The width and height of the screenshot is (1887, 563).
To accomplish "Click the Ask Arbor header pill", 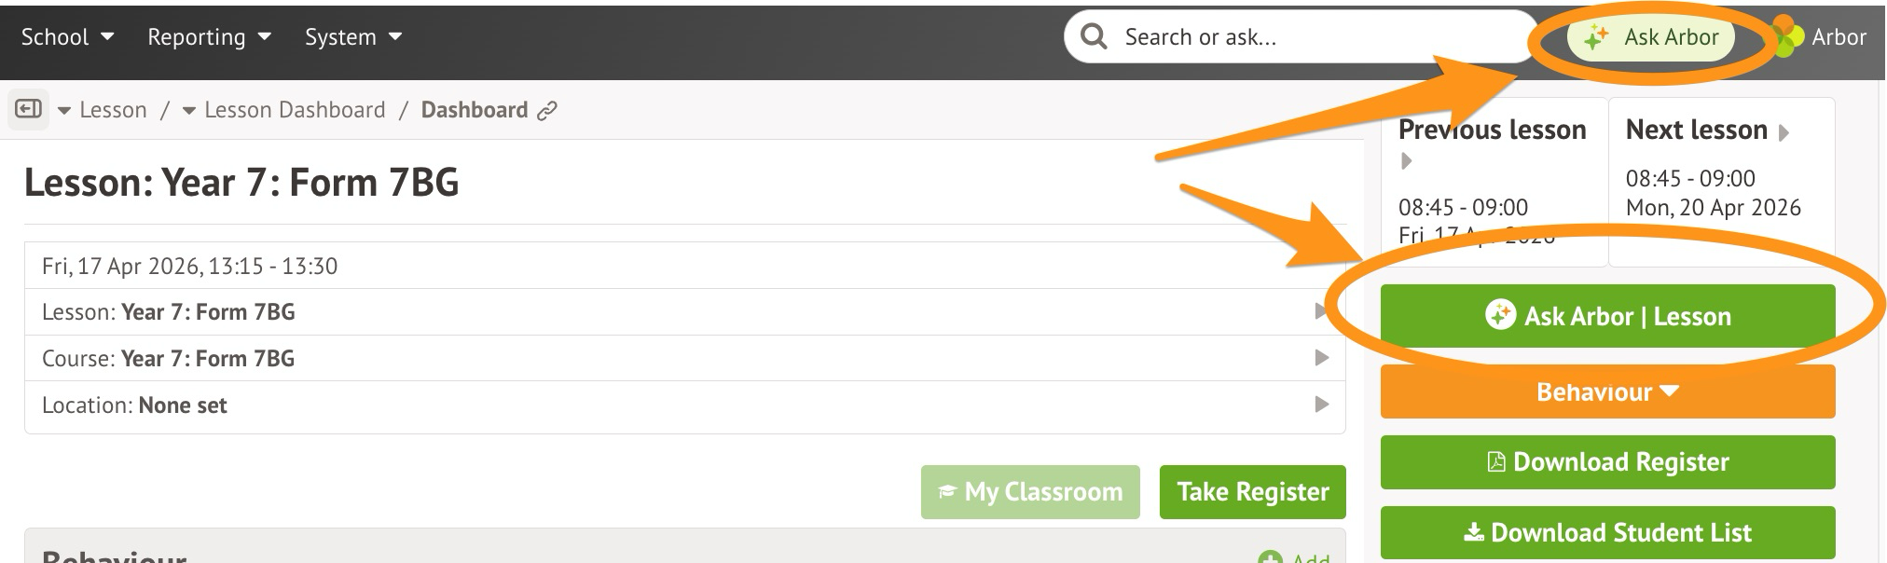I will point(1650,37).
